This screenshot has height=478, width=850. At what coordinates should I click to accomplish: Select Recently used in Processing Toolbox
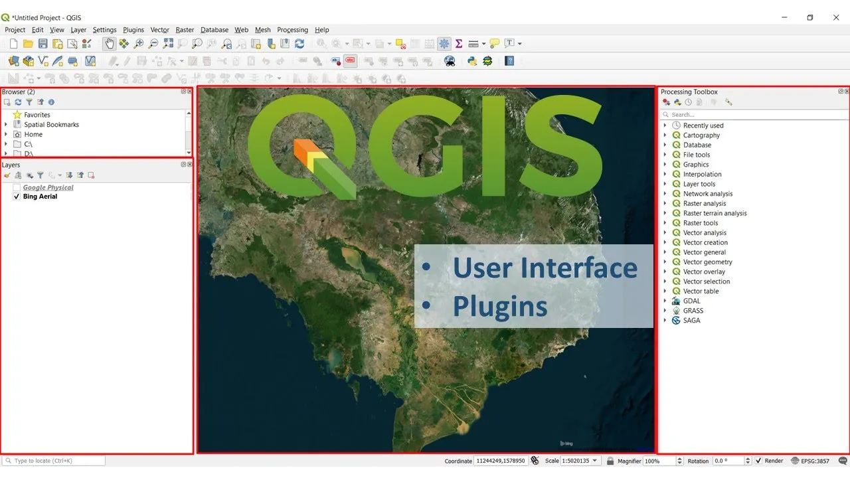click(703, 125)
